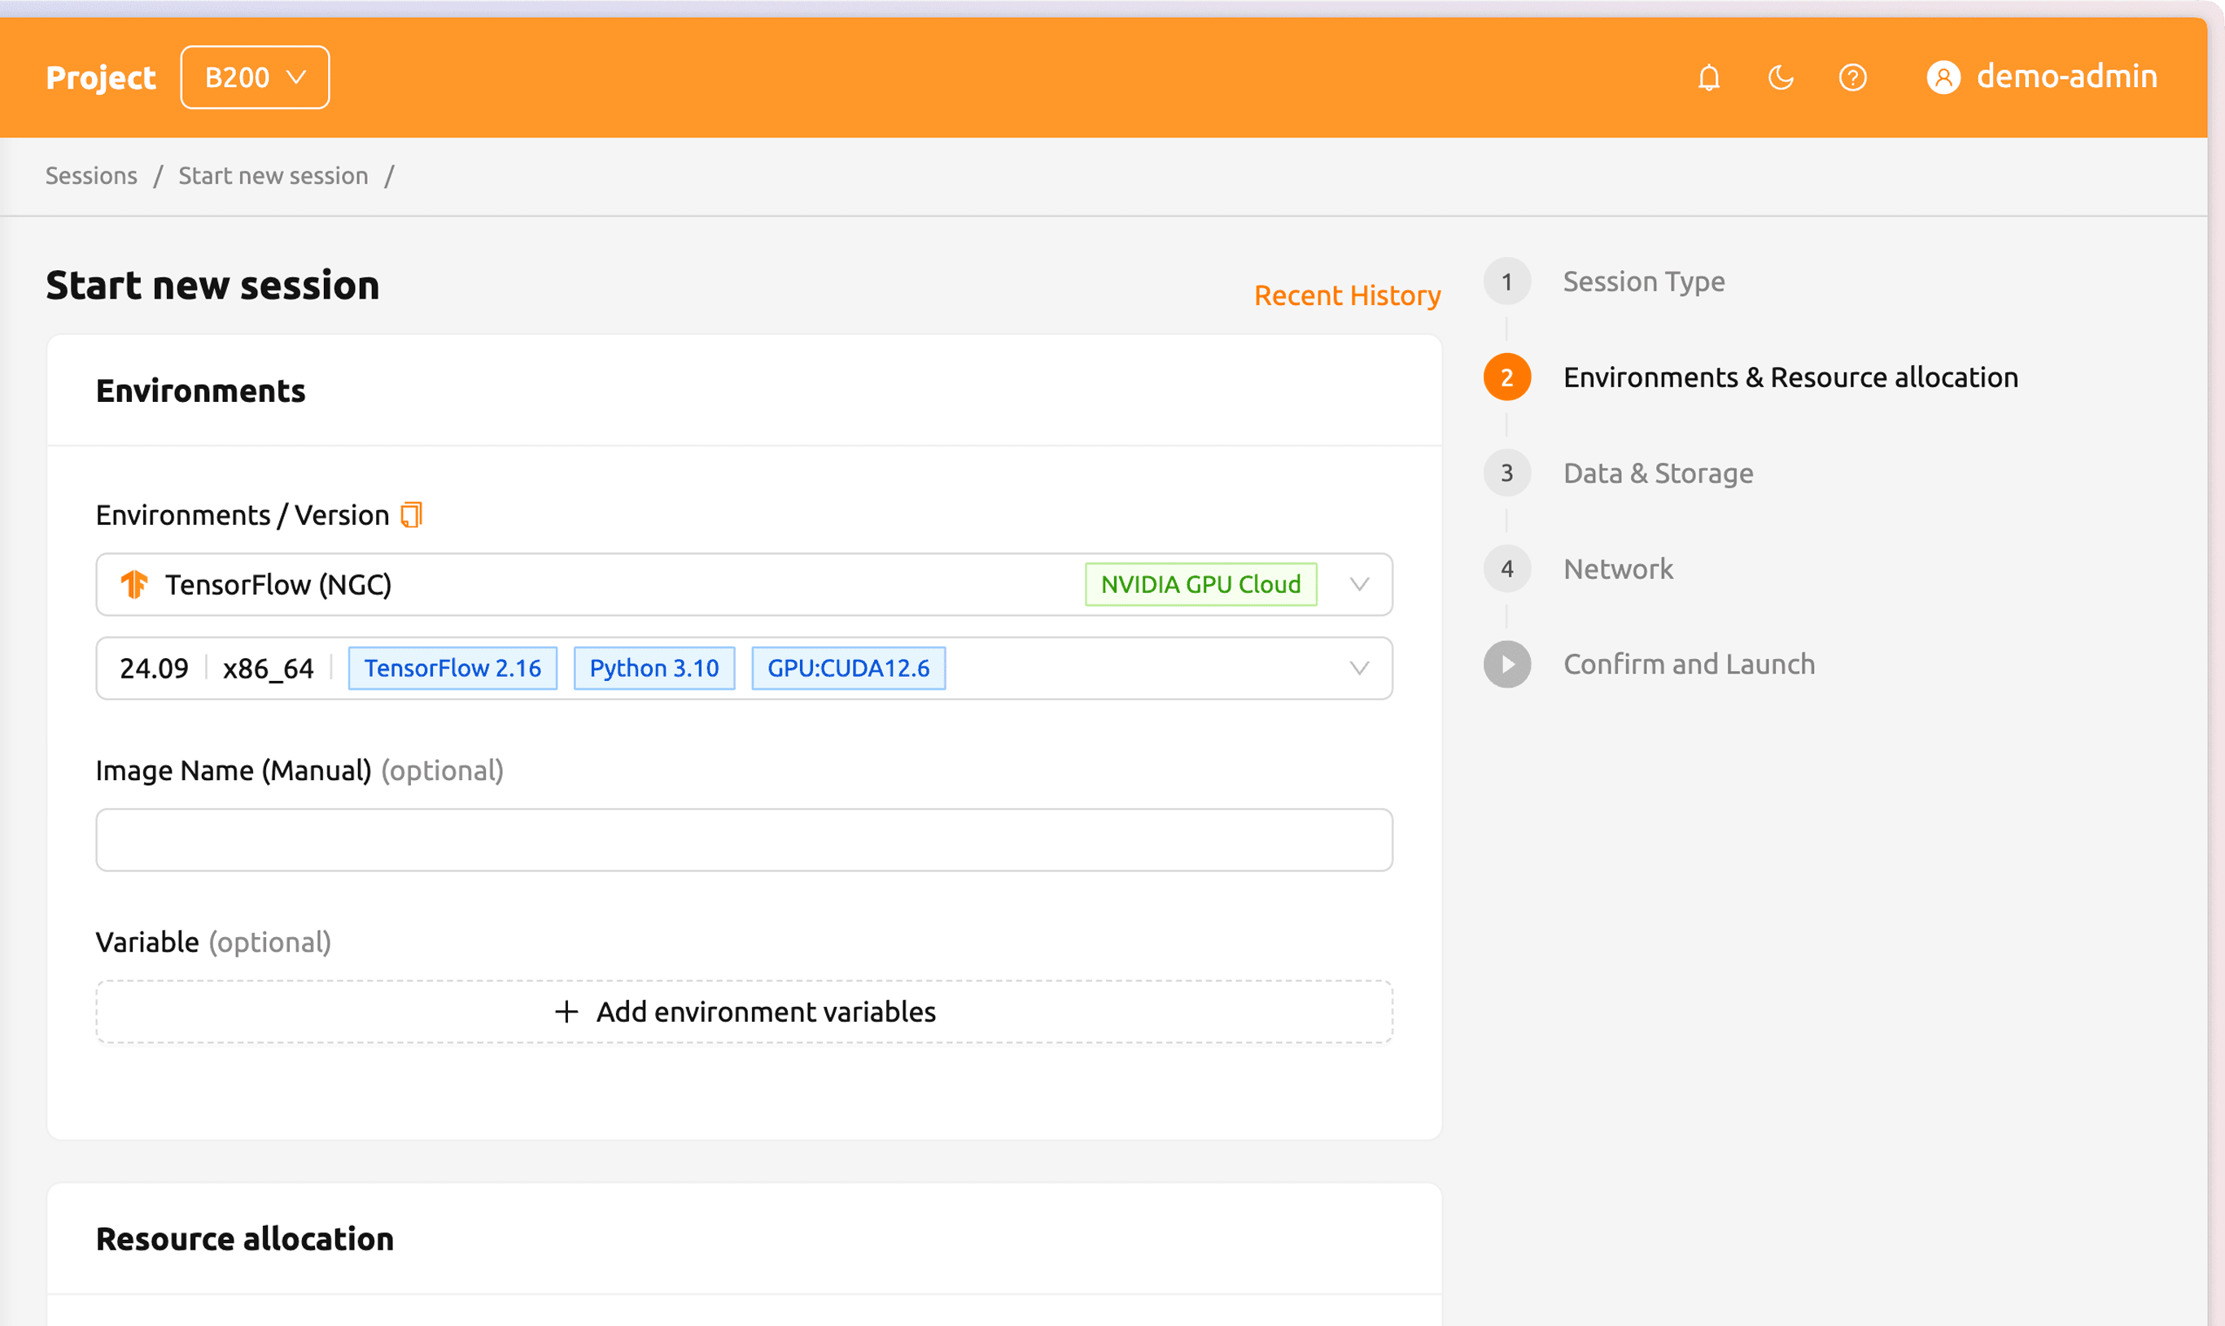Open Recent History
The image size is (2225, 1326).
1346,294
